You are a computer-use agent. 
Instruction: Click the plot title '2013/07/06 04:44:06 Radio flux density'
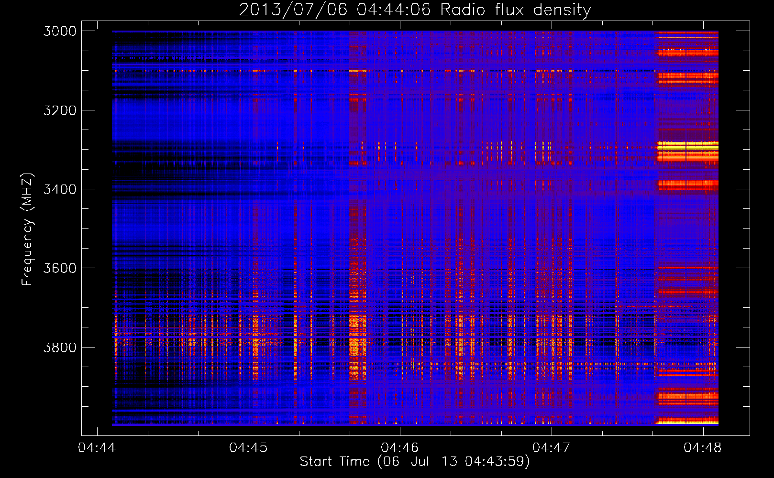(x=415, y=10)
